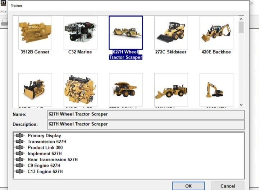Click the ECM icon beside Transmission 627H
The image size is (259, 190).
[x=20, y=142]
